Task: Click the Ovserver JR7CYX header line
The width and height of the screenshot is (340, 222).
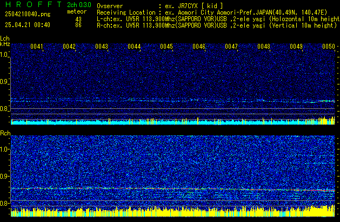Action: click(160, 6)
